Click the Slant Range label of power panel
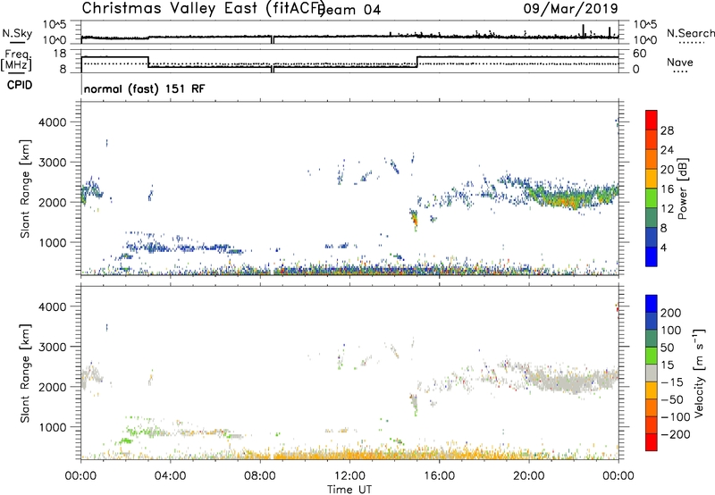 pyautogui.click(x=25, y=189)
